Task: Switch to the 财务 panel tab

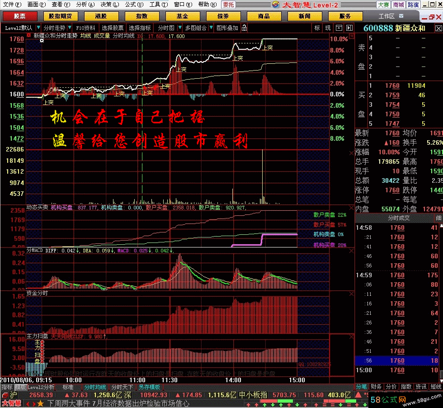Action: (376, 386)
